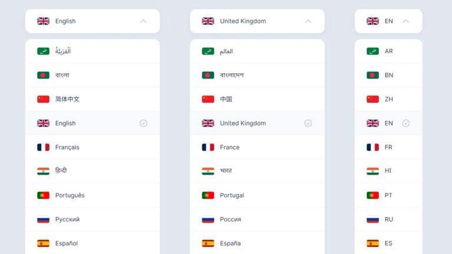Toggle the checkmark beside EN option
452x254 pixels.
pyautogui.click(x=406, y=123)
